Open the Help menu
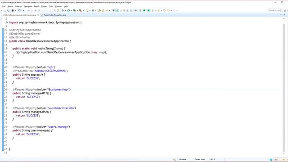The width and height of the screenshot is (288, 162). pos(66,6)
